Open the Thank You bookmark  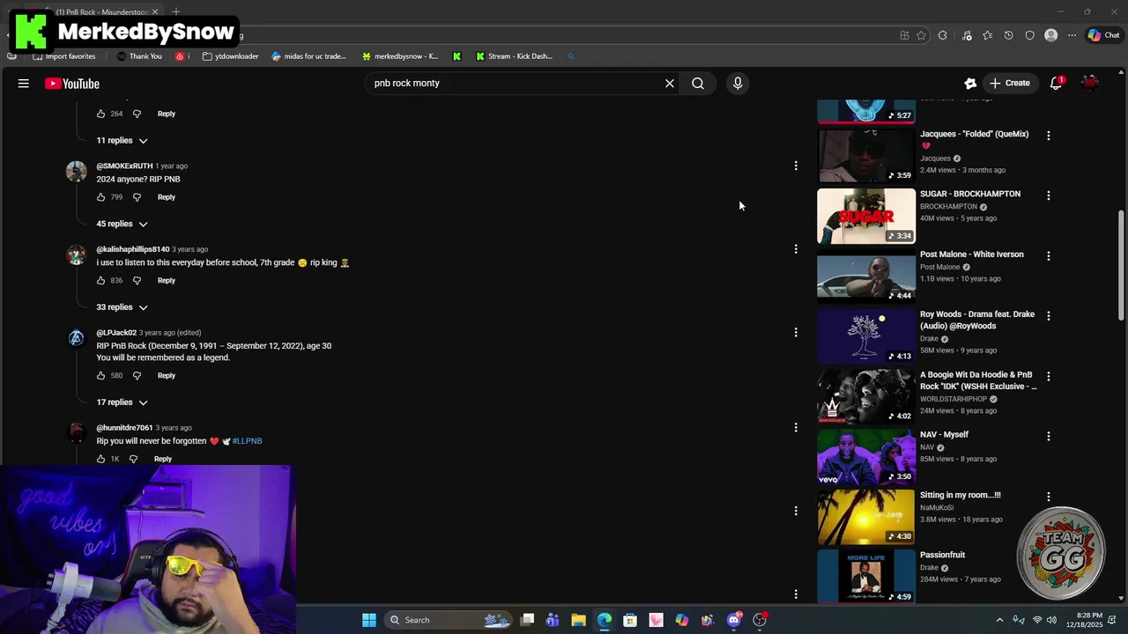click(139, 56)
